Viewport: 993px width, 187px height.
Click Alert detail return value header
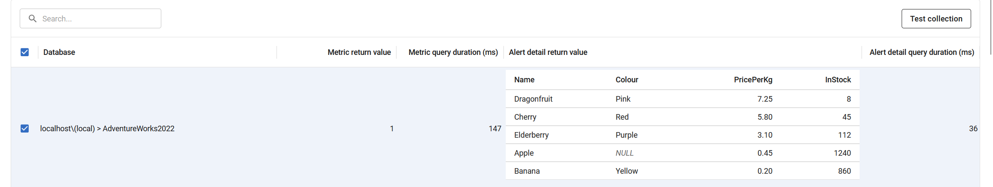coord(548,52)
